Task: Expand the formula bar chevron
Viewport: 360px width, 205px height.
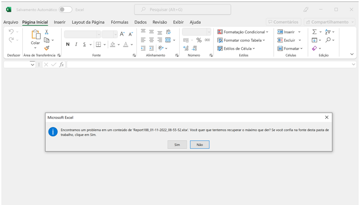Action: [353, 64]
